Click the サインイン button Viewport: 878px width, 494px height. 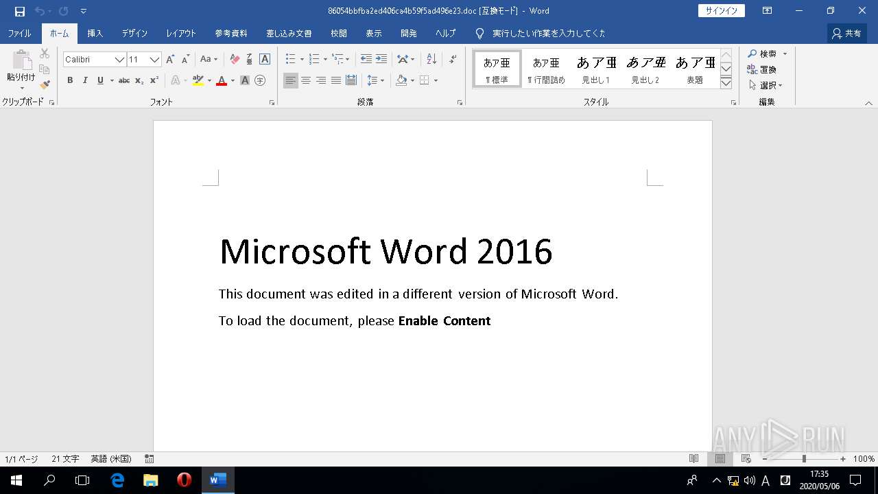tap(722, 11)
